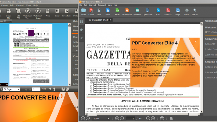
Task: Go to next page arrow in Elite 3
Action: (x=50, y=89)
